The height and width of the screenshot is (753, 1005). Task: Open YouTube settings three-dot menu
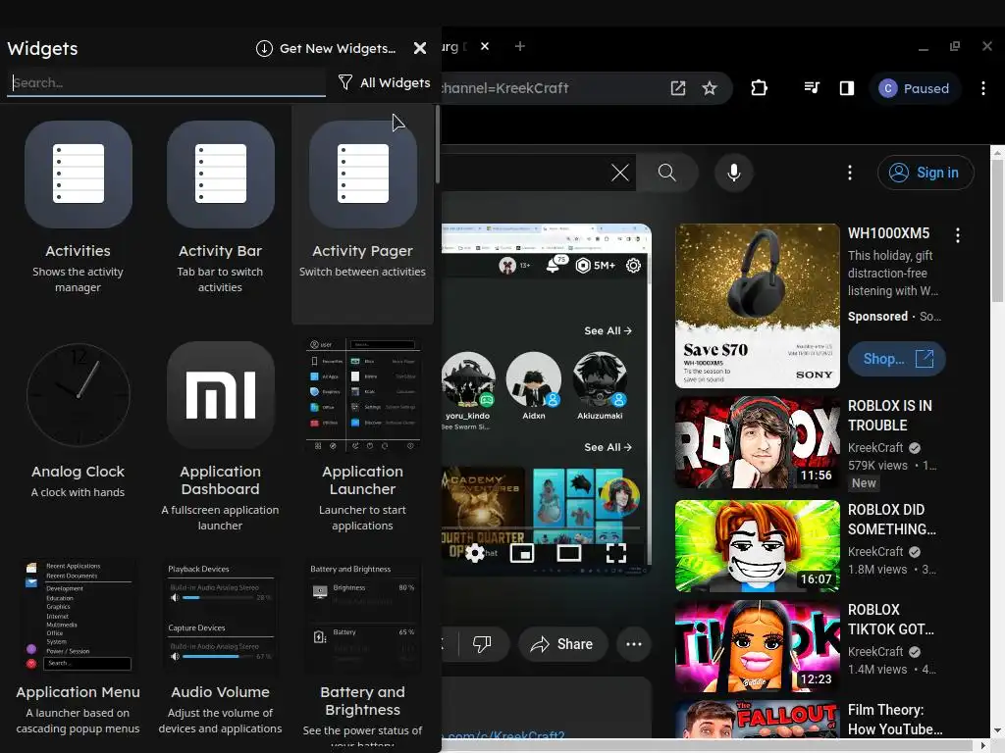(x=850, y=173)
